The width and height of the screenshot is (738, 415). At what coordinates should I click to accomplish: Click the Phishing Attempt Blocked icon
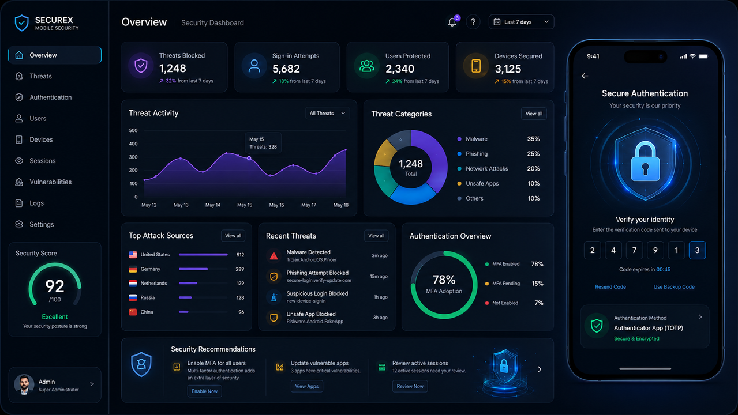pyautogui.click(x=274, y=276)
